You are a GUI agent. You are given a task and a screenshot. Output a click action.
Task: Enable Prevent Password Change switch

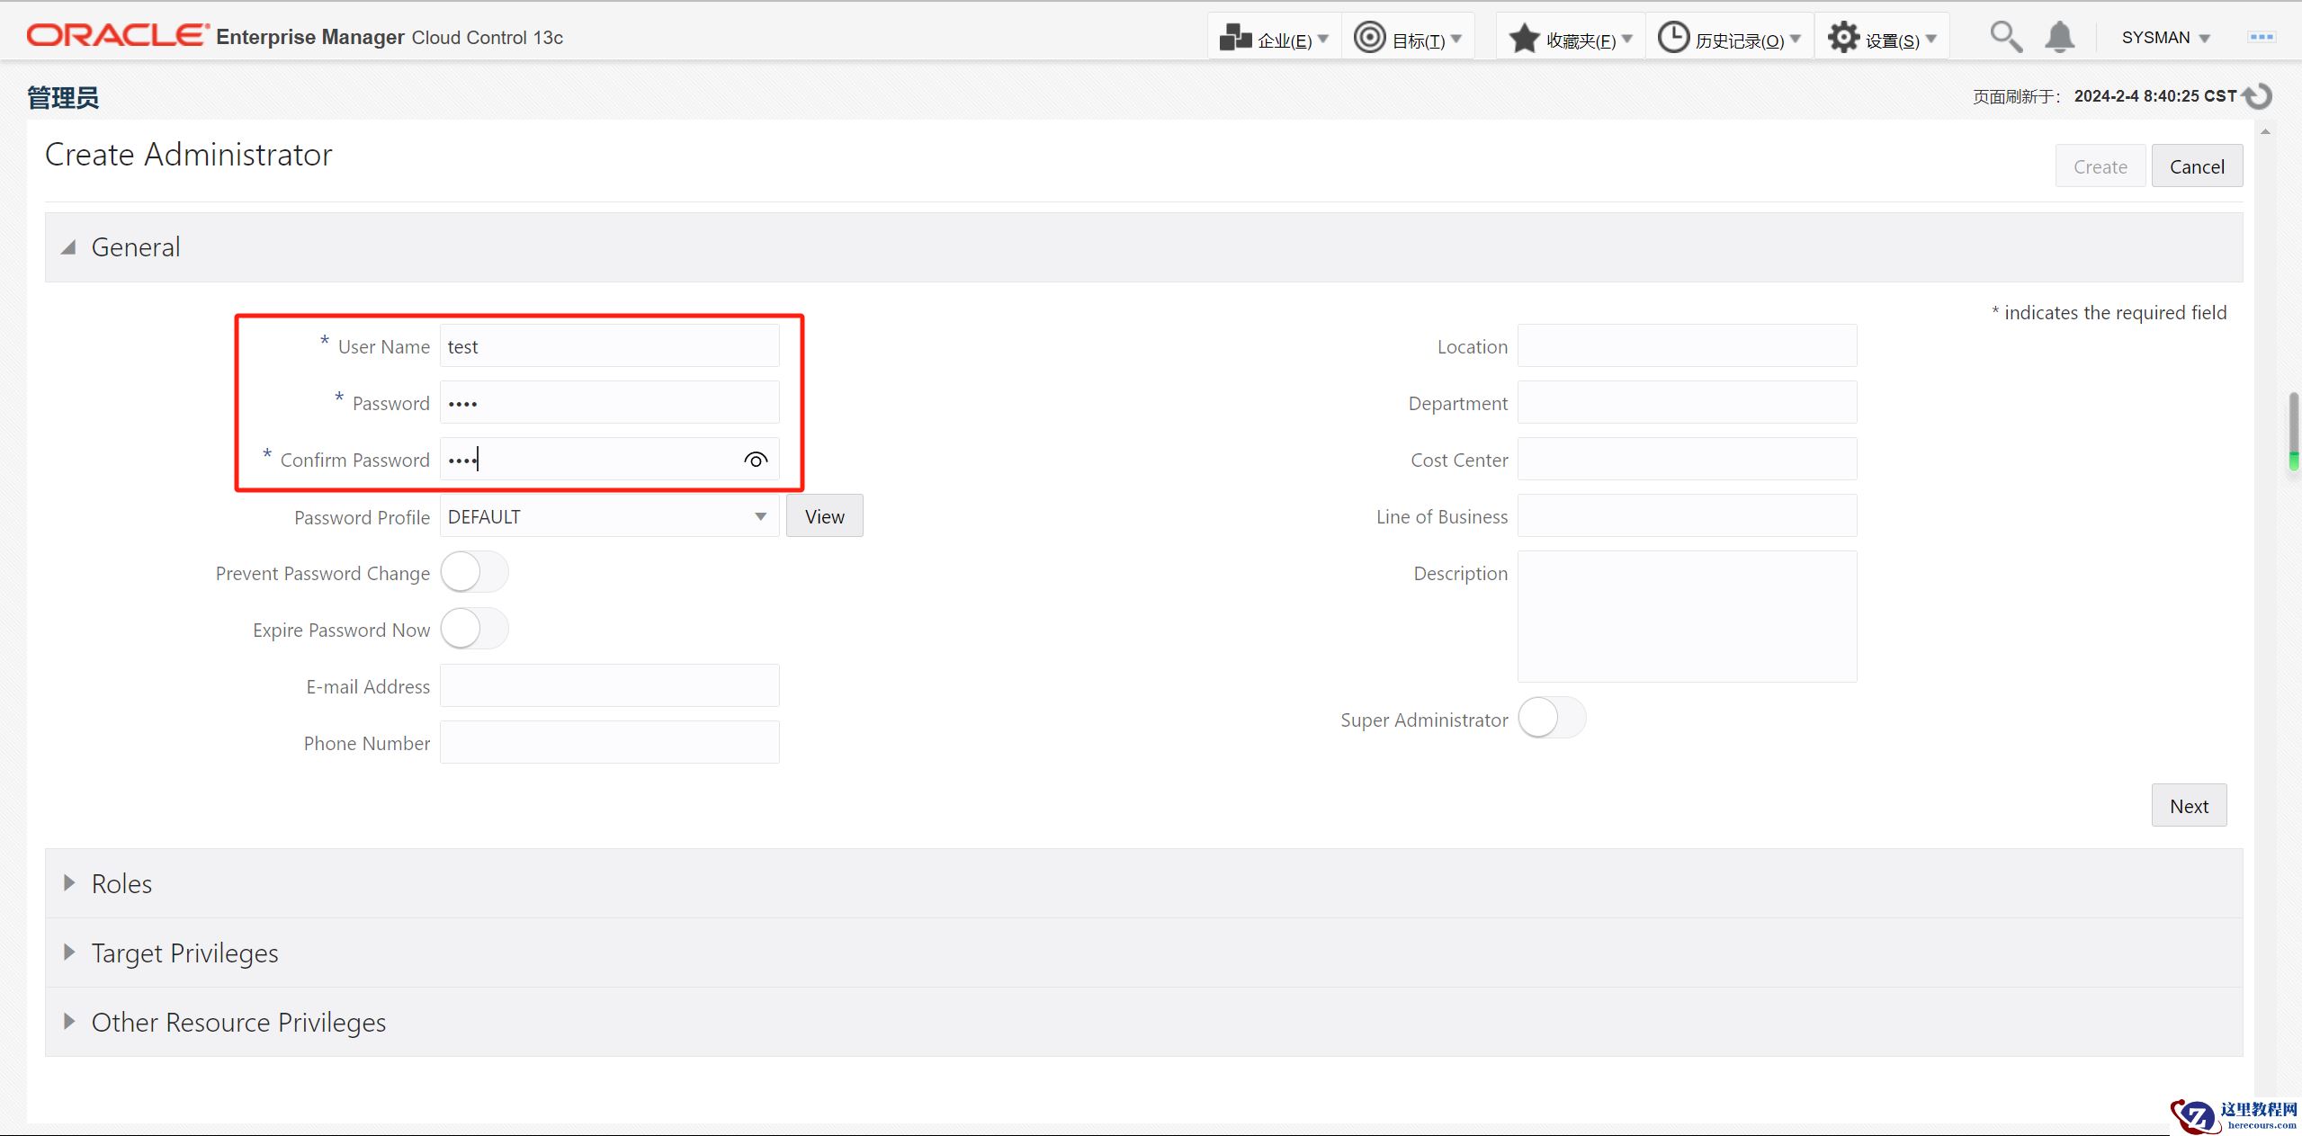(474, 573)
